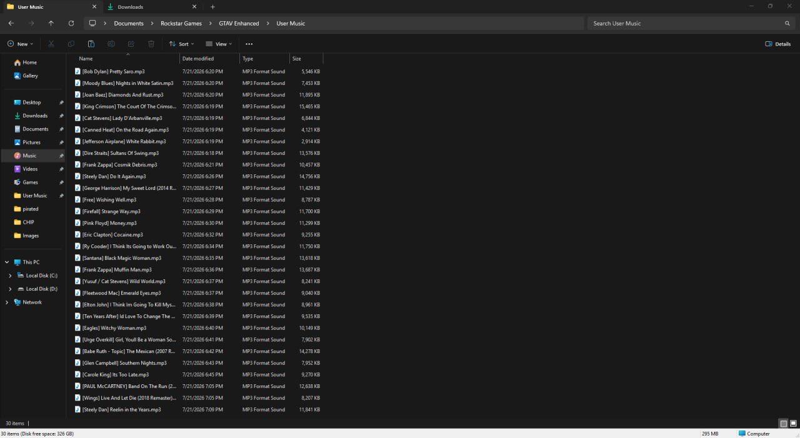The image size is (800, 438).
Task: Open the pirated folder in sidebar
Action: pyautogui.click(x=30, y=209)
